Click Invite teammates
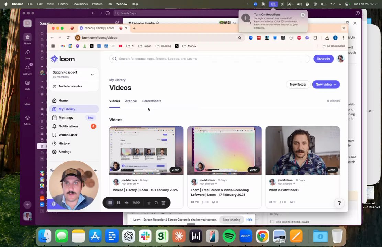Screen dimensions: 382x247 (x=70, y=86)
